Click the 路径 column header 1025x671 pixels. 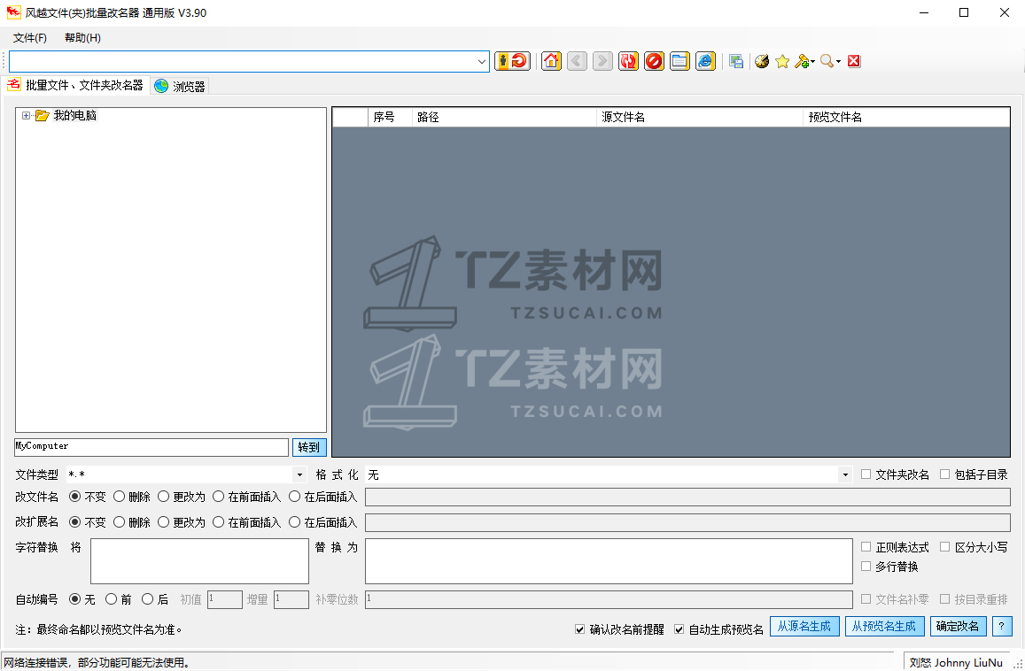point(504,117)
